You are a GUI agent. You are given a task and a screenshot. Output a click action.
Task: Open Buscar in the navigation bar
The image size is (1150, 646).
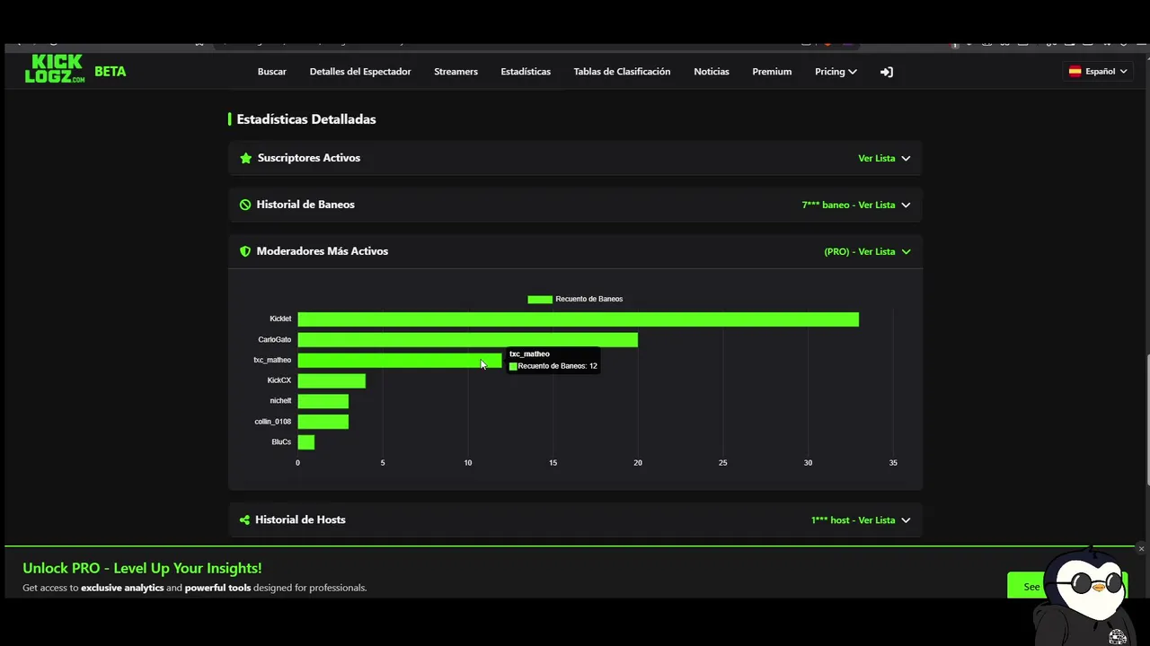pyautogui.click(x=272, y=72)
